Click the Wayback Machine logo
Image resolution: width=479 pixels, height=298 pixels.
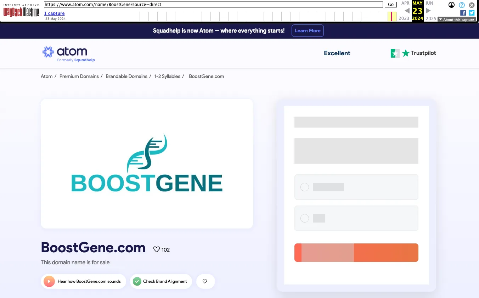(x=21, y=11)
